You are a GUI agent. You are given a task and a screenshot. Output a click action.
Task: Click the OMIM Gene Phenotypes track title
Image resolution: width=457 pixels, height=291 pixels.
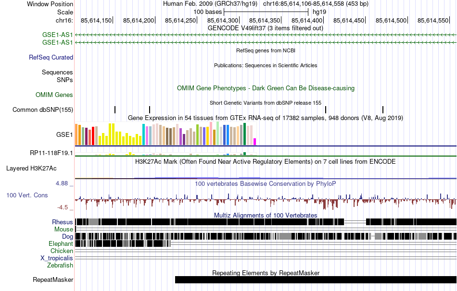(266, 88)
